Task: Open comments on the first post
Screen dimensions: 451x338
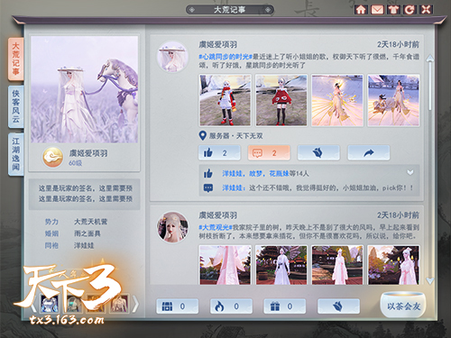Action: [x=269, y=153]
